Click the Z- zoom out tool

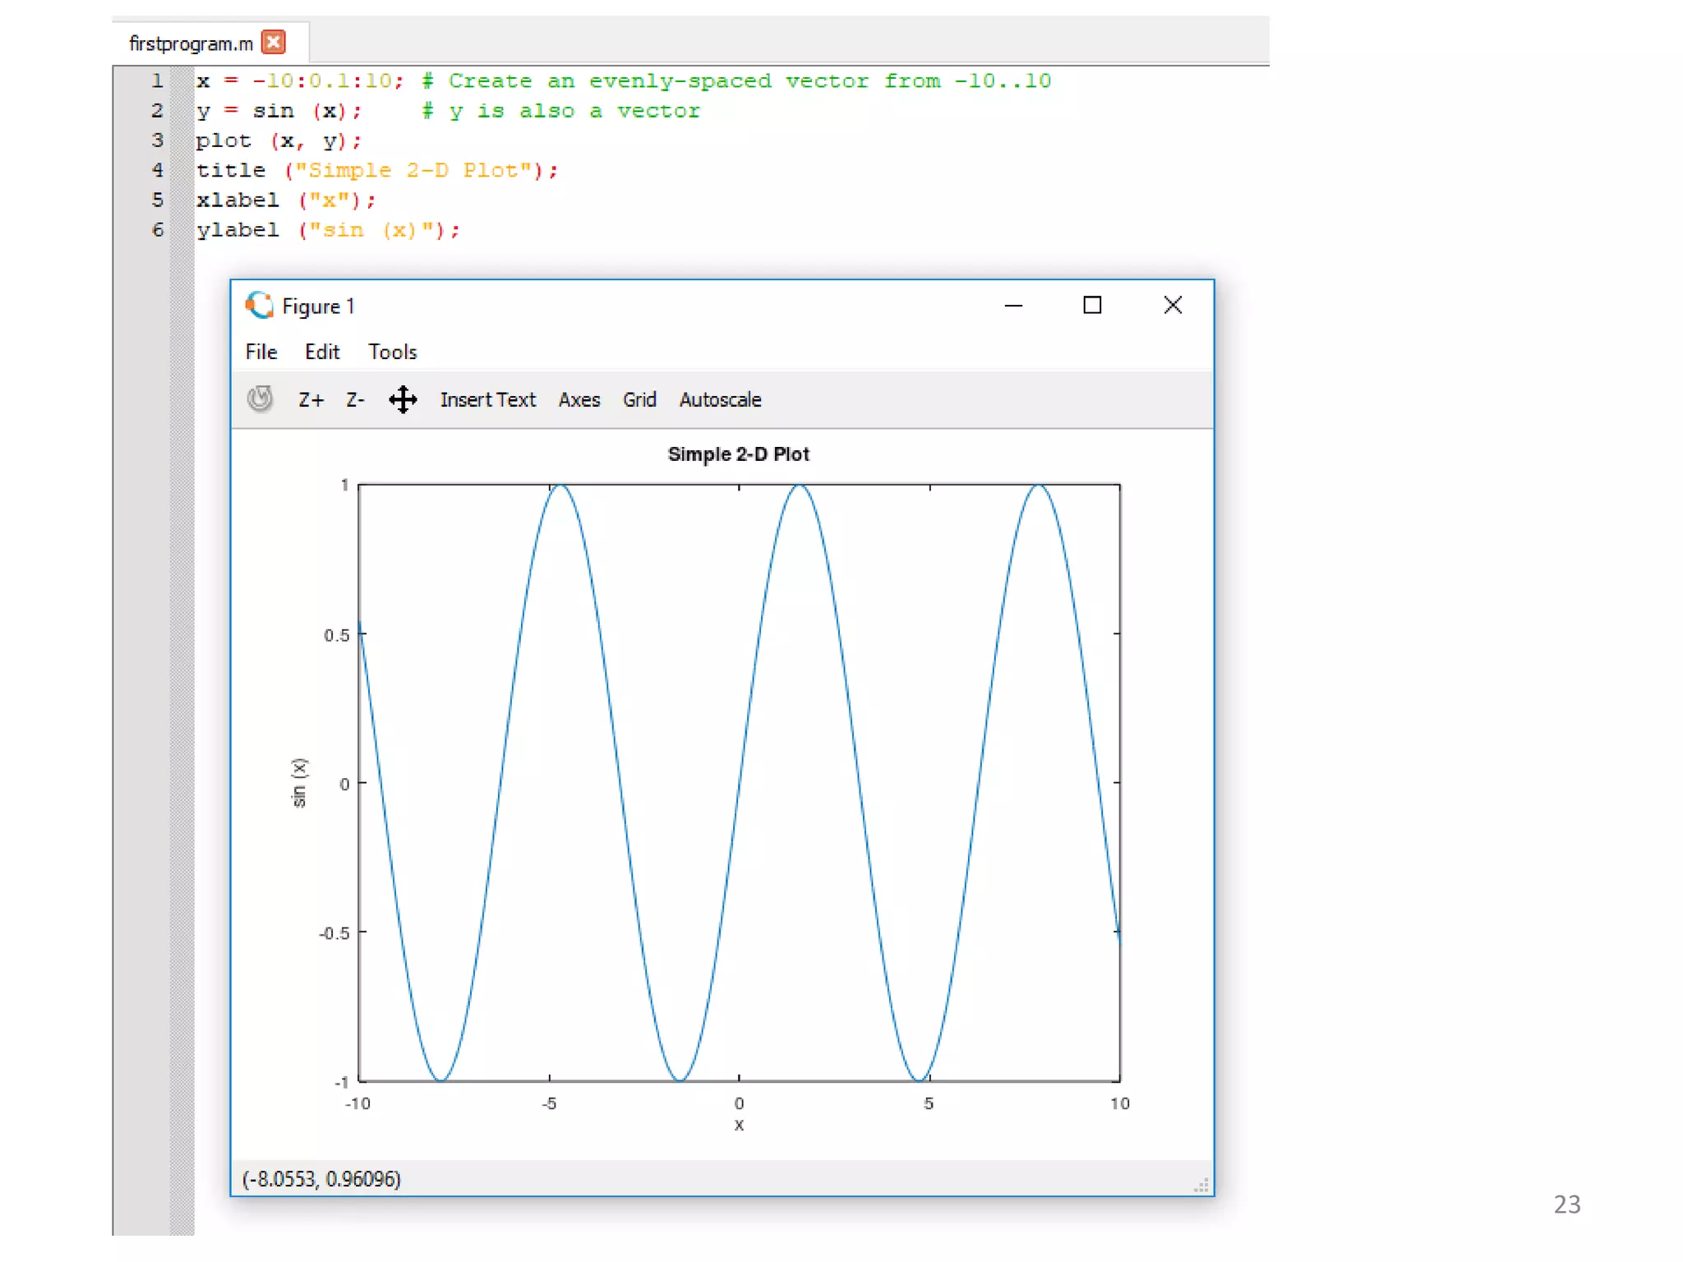(x=355, y=399)
